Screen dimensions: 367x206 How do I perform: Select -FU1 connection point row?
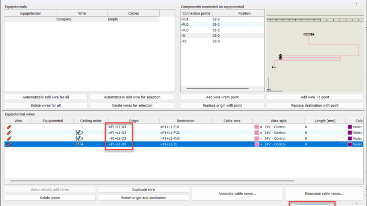point(222,19)
